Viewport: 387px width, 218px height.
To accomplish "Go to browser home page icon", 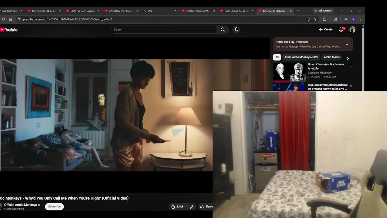I will click(x=11, y=19).
